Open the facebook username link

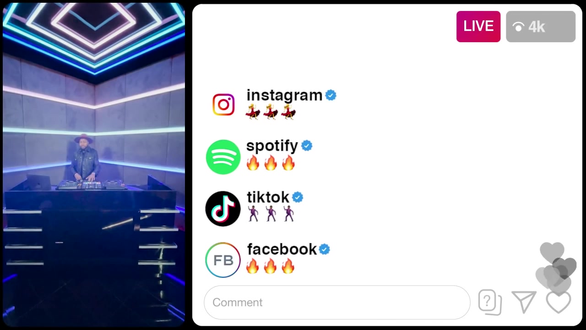click(282, 249)
